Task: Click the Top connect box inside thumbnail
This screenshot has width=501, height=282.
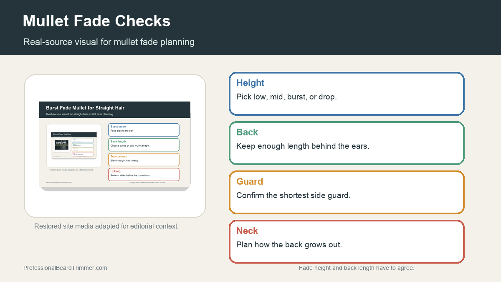Action: (x=144, y=160)
